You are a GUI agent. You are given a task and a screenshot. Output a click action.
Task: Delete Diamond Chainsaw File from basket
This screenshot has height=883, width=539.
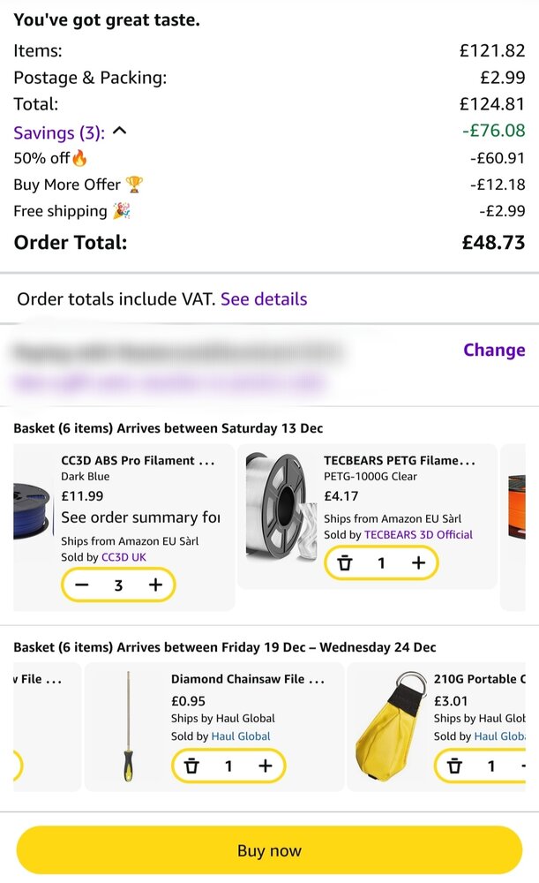pyautogui.click(x=191, y=766)
